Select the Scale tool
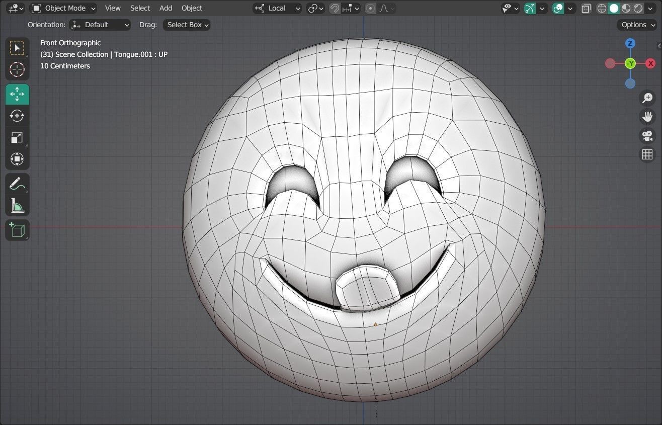The image size is (662, 425). click(x=17, y=137)
